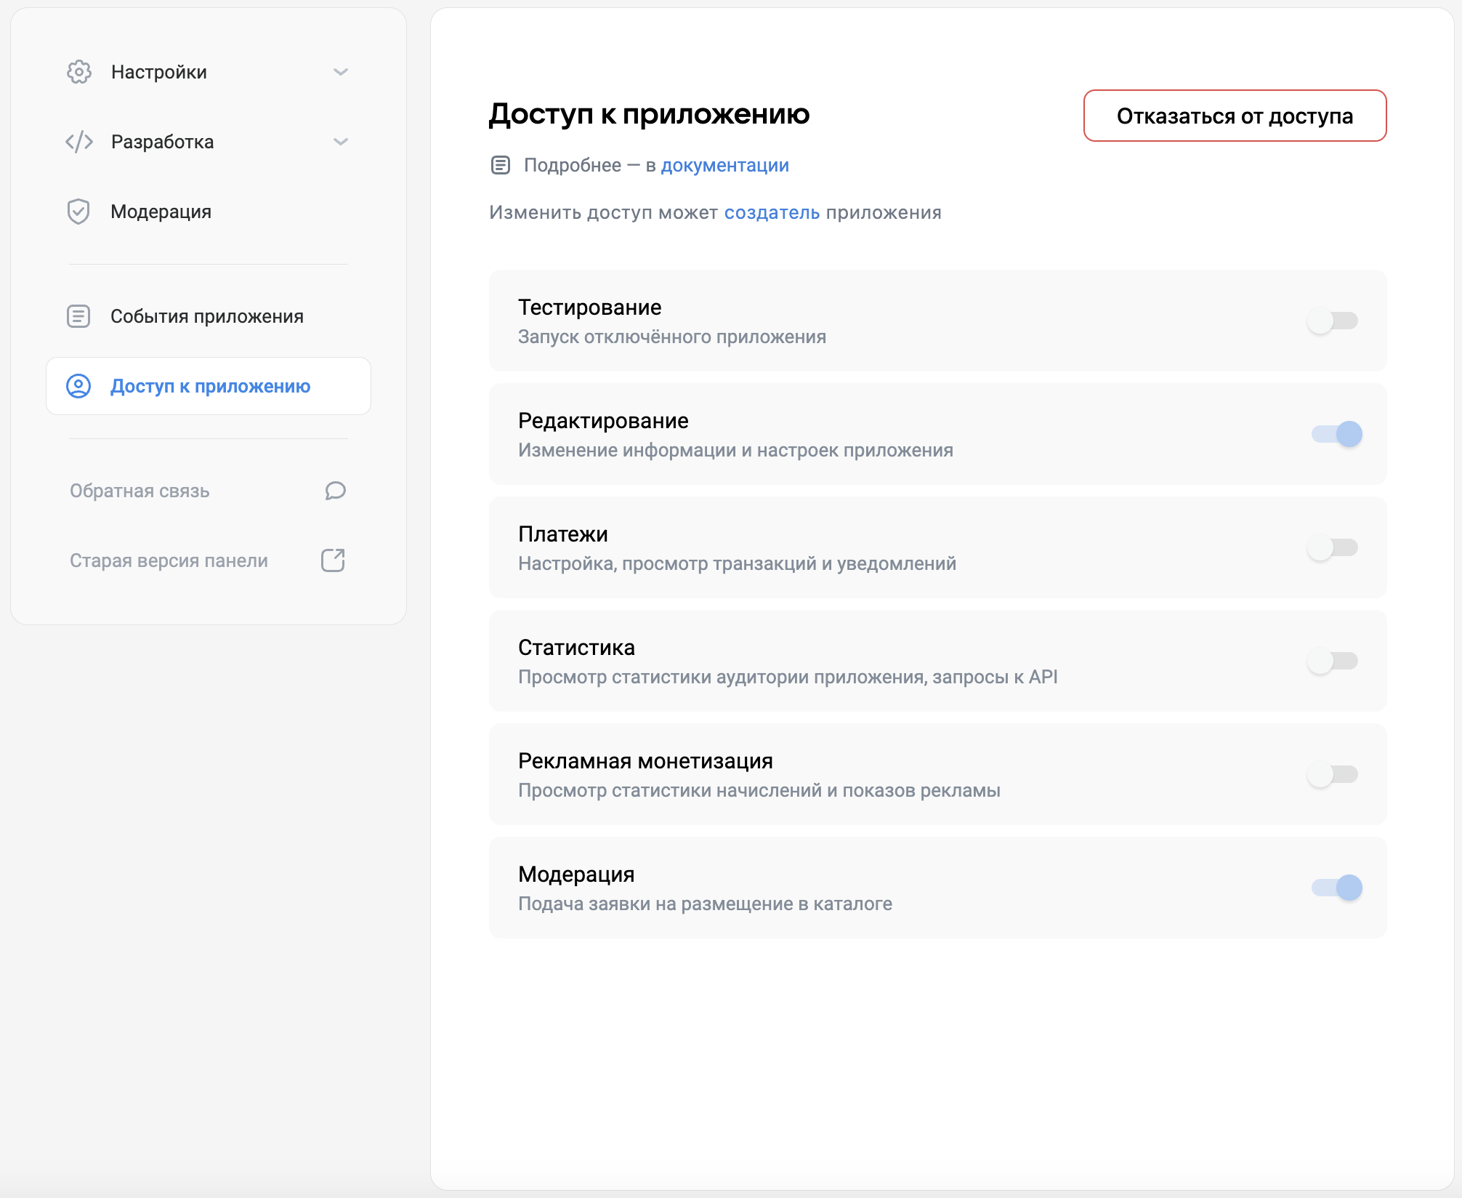Click the gear icon next to Настройки

pyautogui.click(x=78, y=71)
